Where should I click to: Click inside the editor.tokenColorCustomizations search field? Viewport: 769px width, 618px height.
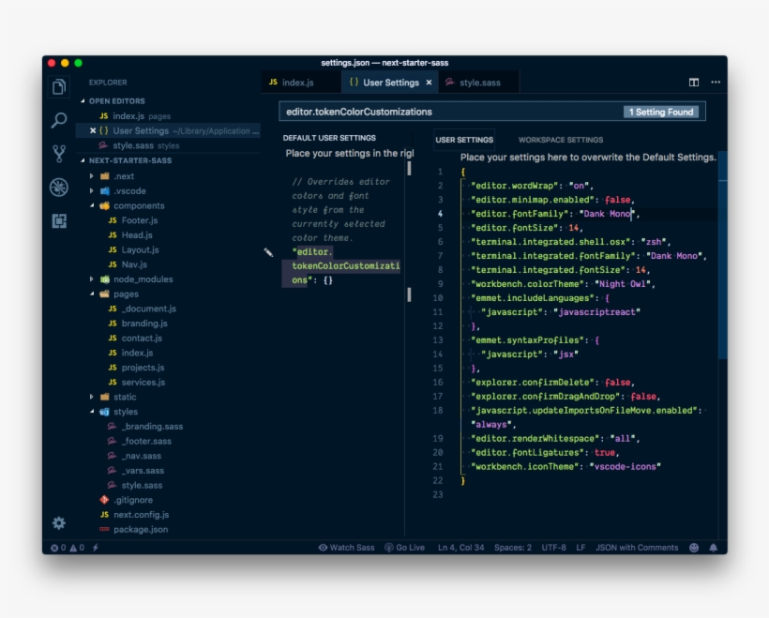pos(422,112)
